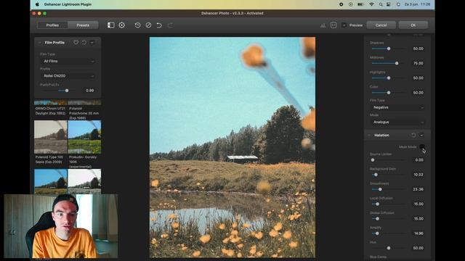Screen dimensions: 465x261
Task: Open Control Center in menu bar
Action: 388,4
